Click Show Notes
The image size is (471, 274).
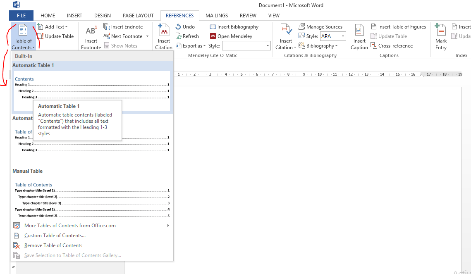coord(121,45)
